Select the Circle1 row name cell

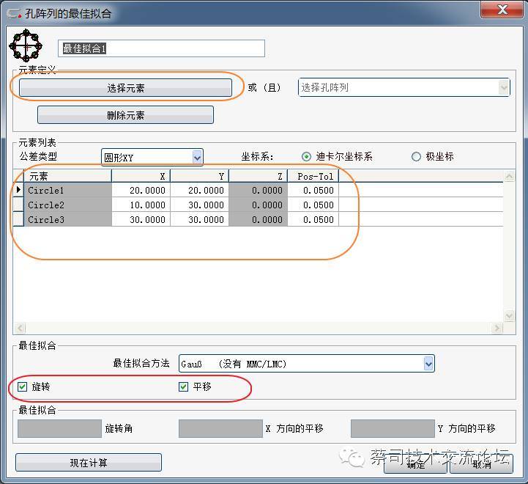[67, 190]
